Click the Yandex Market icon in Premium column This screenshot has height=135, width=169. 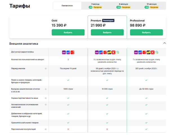(x=109, y=52)
